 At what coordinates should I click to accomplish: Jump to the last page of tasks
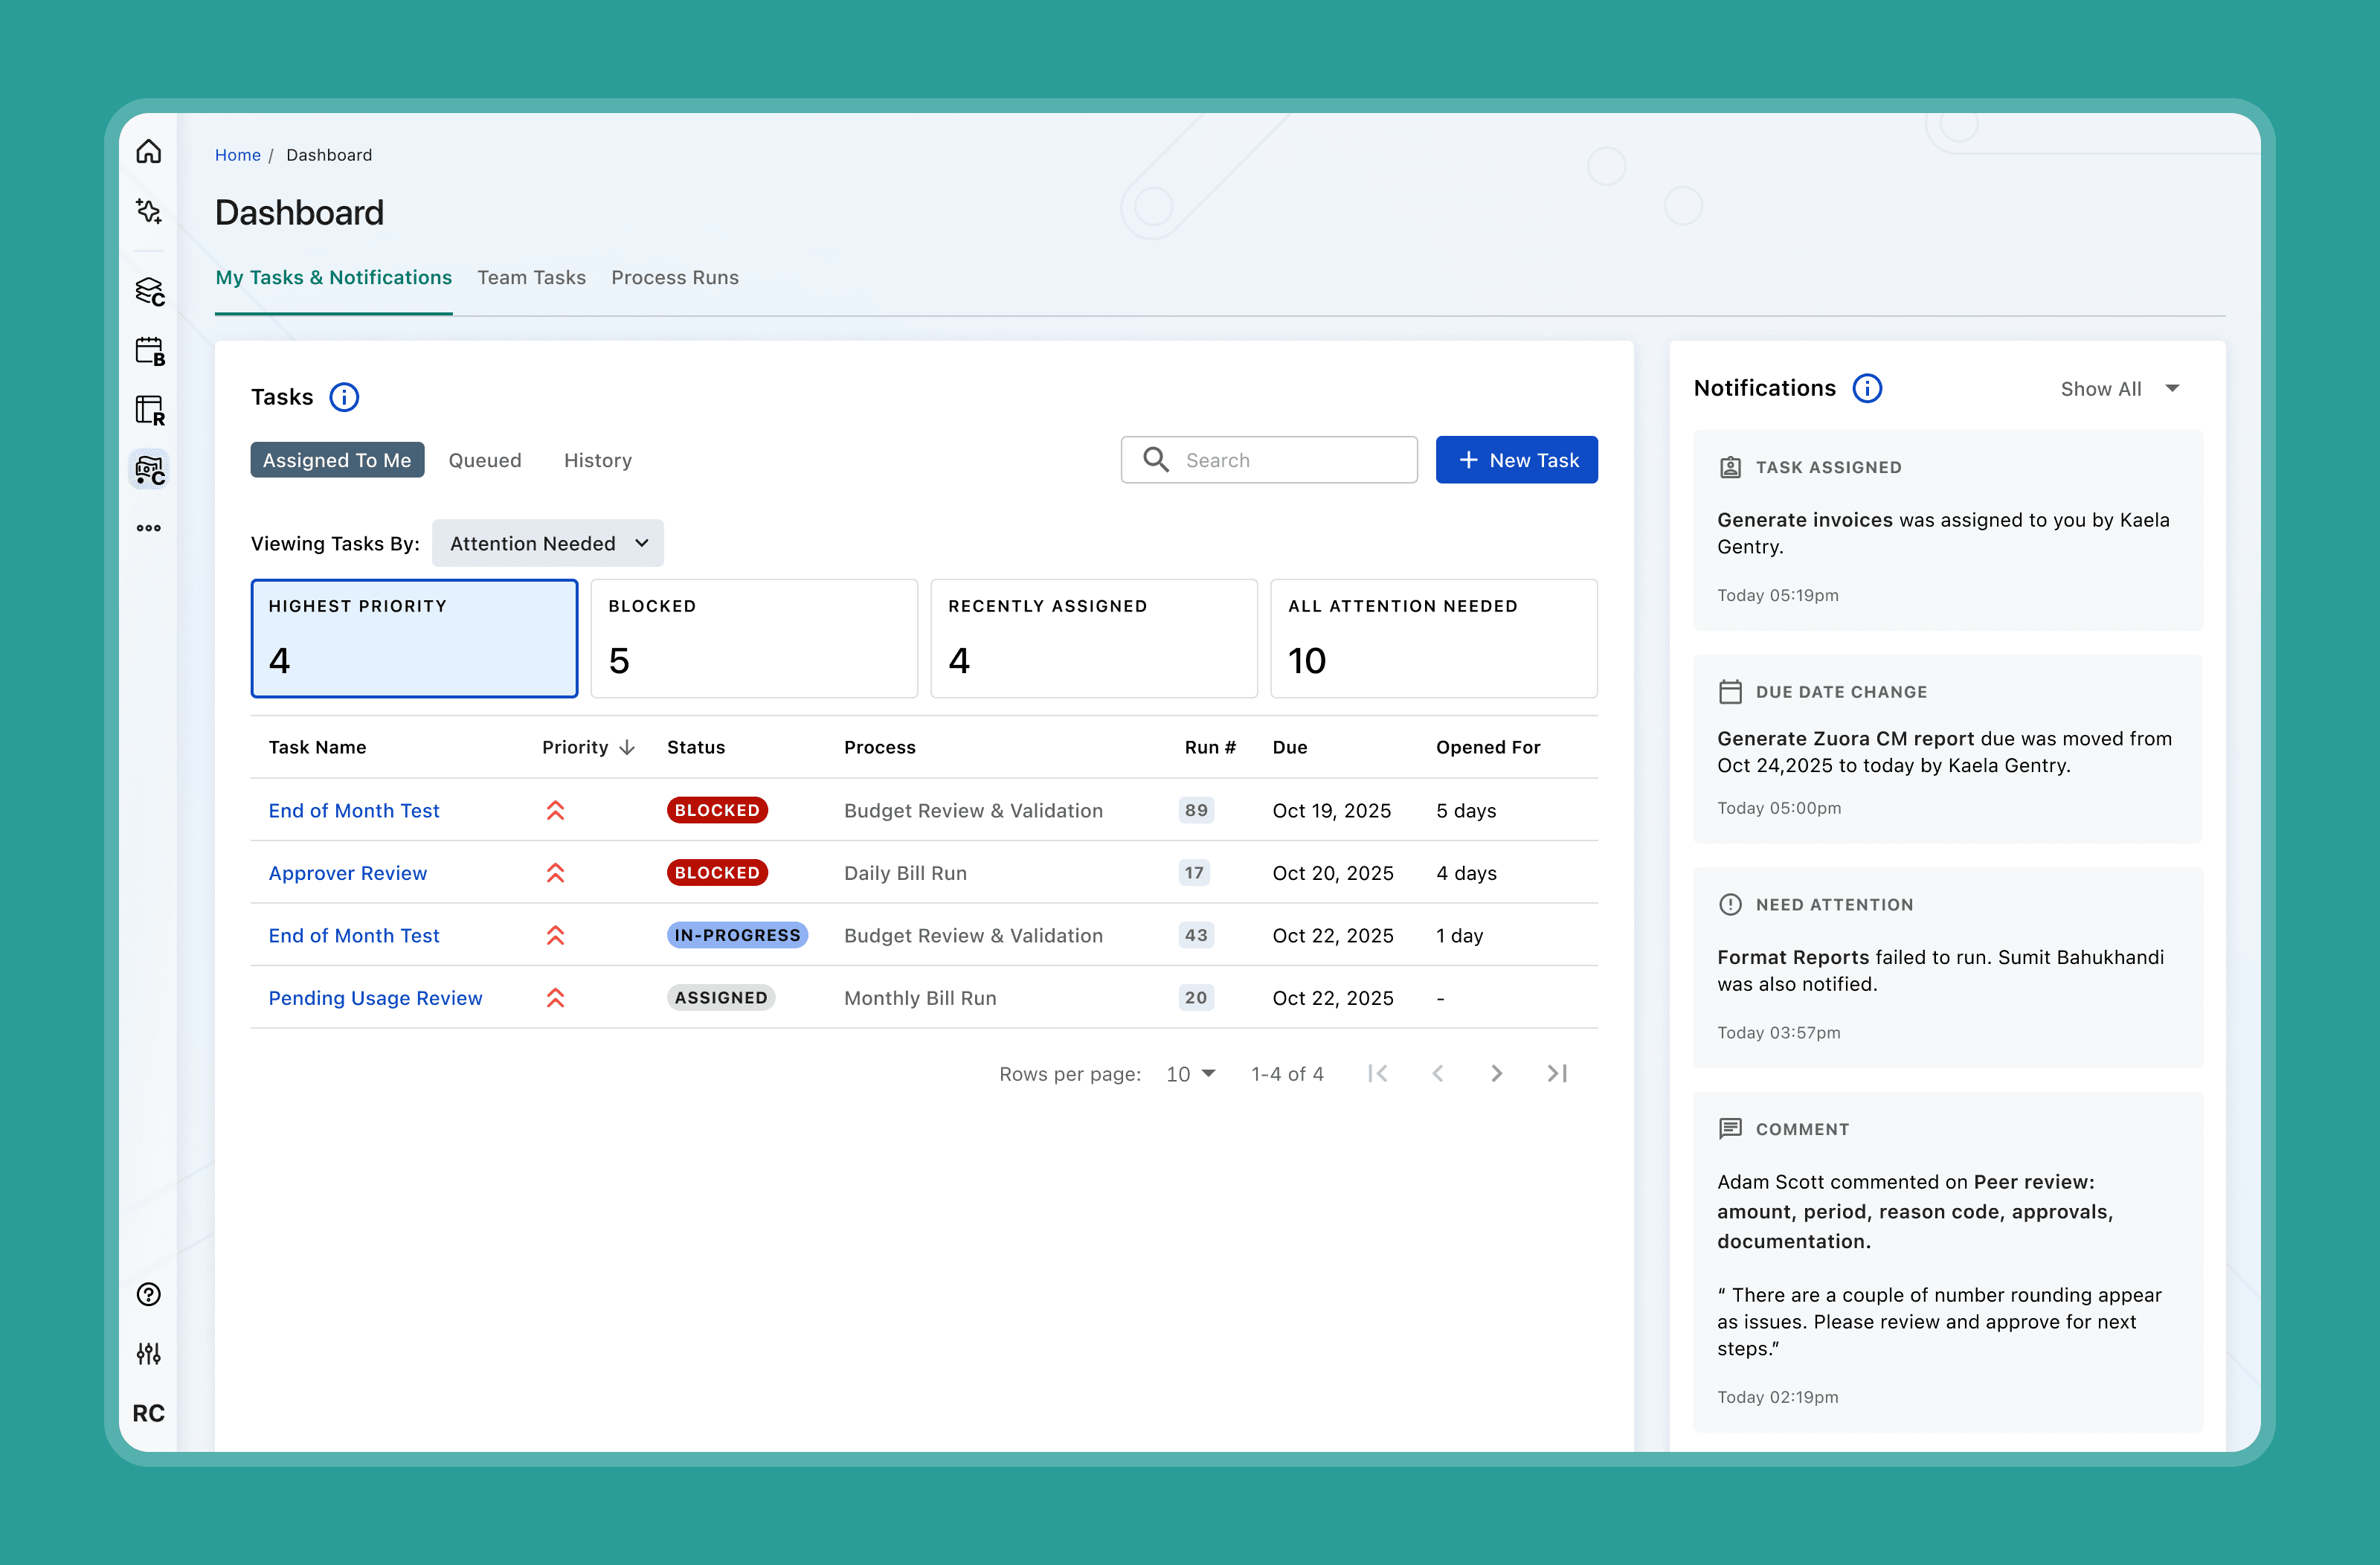point(1557,1073)
